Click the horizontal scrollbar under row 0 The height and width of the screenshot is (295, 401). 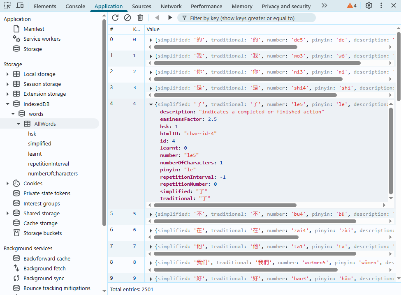coord(225,47)
